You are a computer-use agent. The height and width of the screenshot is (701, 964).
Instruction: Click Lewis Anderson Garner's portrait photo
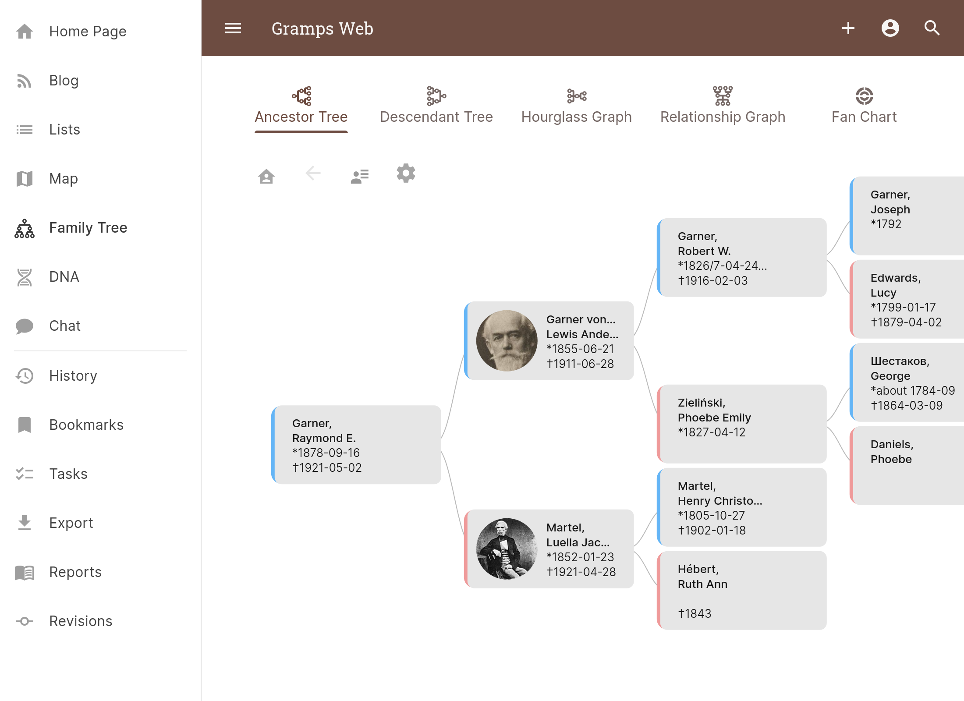pos(506,341)
